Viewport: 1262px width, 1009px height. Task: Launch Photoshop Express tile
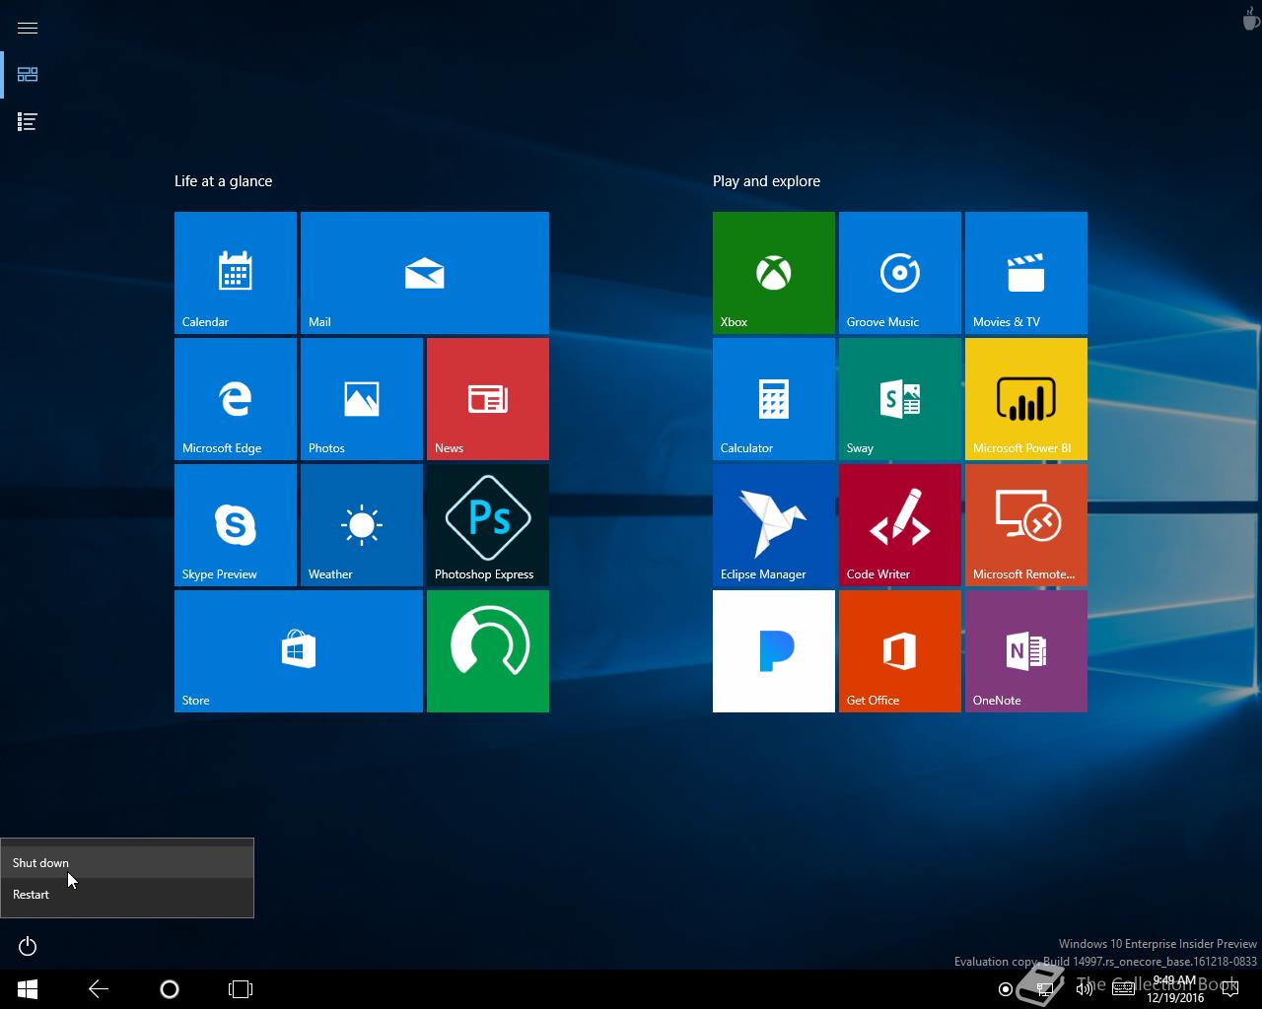pyautogui.click(x=488, y=525)
